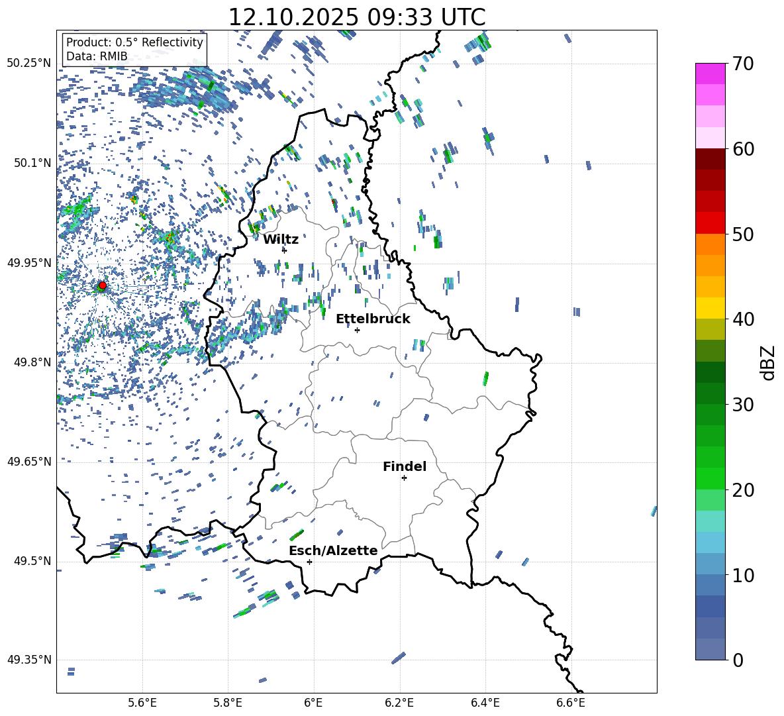Select the Ettelbruck city label
784x716 pixels.
373,319
